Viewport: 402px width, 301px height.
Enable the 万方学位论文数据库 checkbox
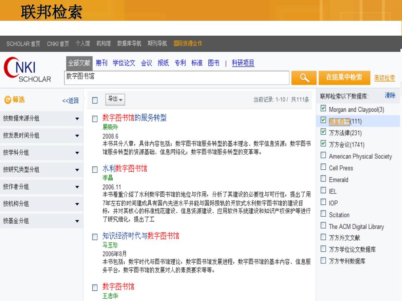pyautogui.click(x=323, y=248)
